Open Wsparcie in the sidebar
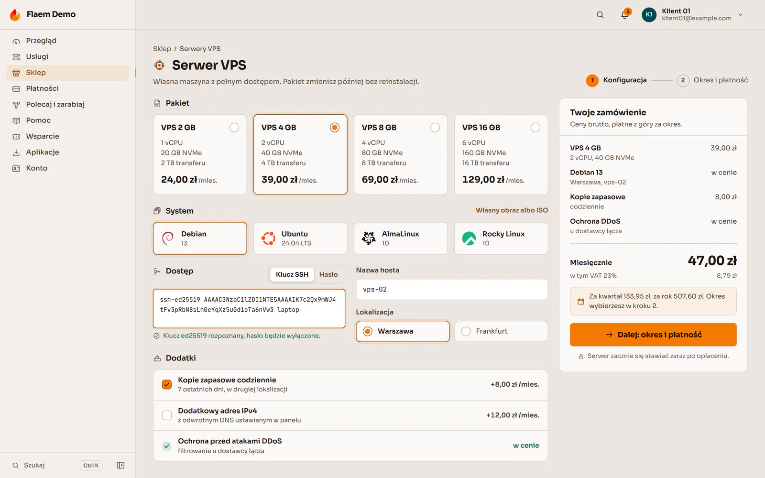765x478 pixels. 68,136
